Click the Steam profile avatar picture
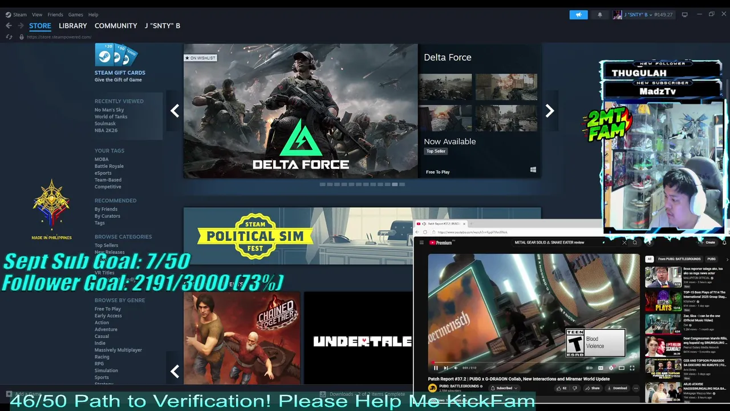Viewport: 730px width, 411px height. pyautogui.click(x=618, y=15)
